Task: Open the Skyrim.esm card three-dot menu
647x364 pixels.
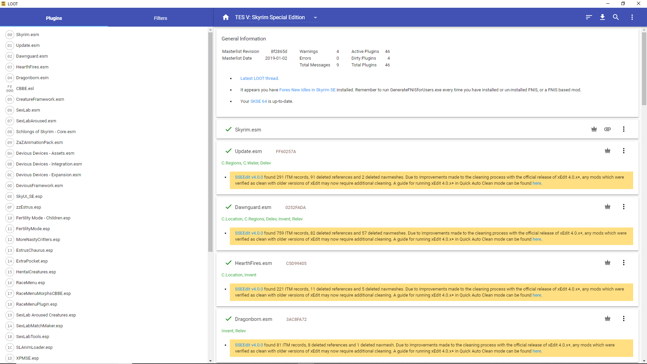Action: point(624,129)
